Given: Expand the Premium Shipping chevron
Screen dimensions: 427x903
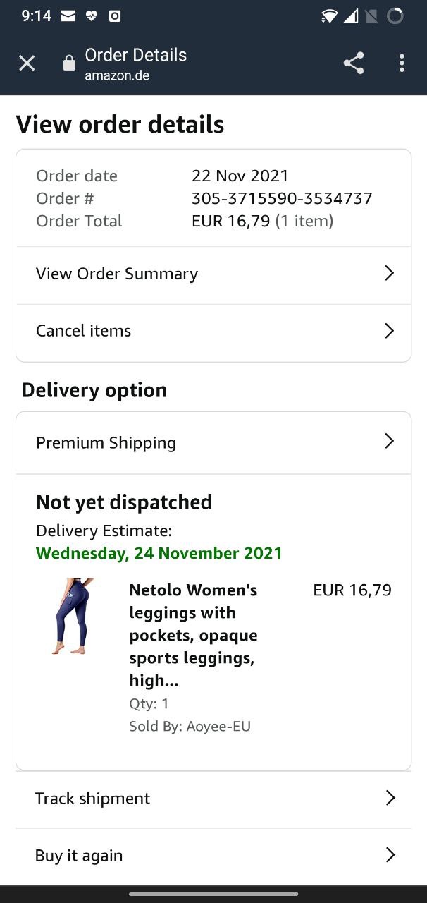Looking at the screenshot, I should [x=389, y=442].
